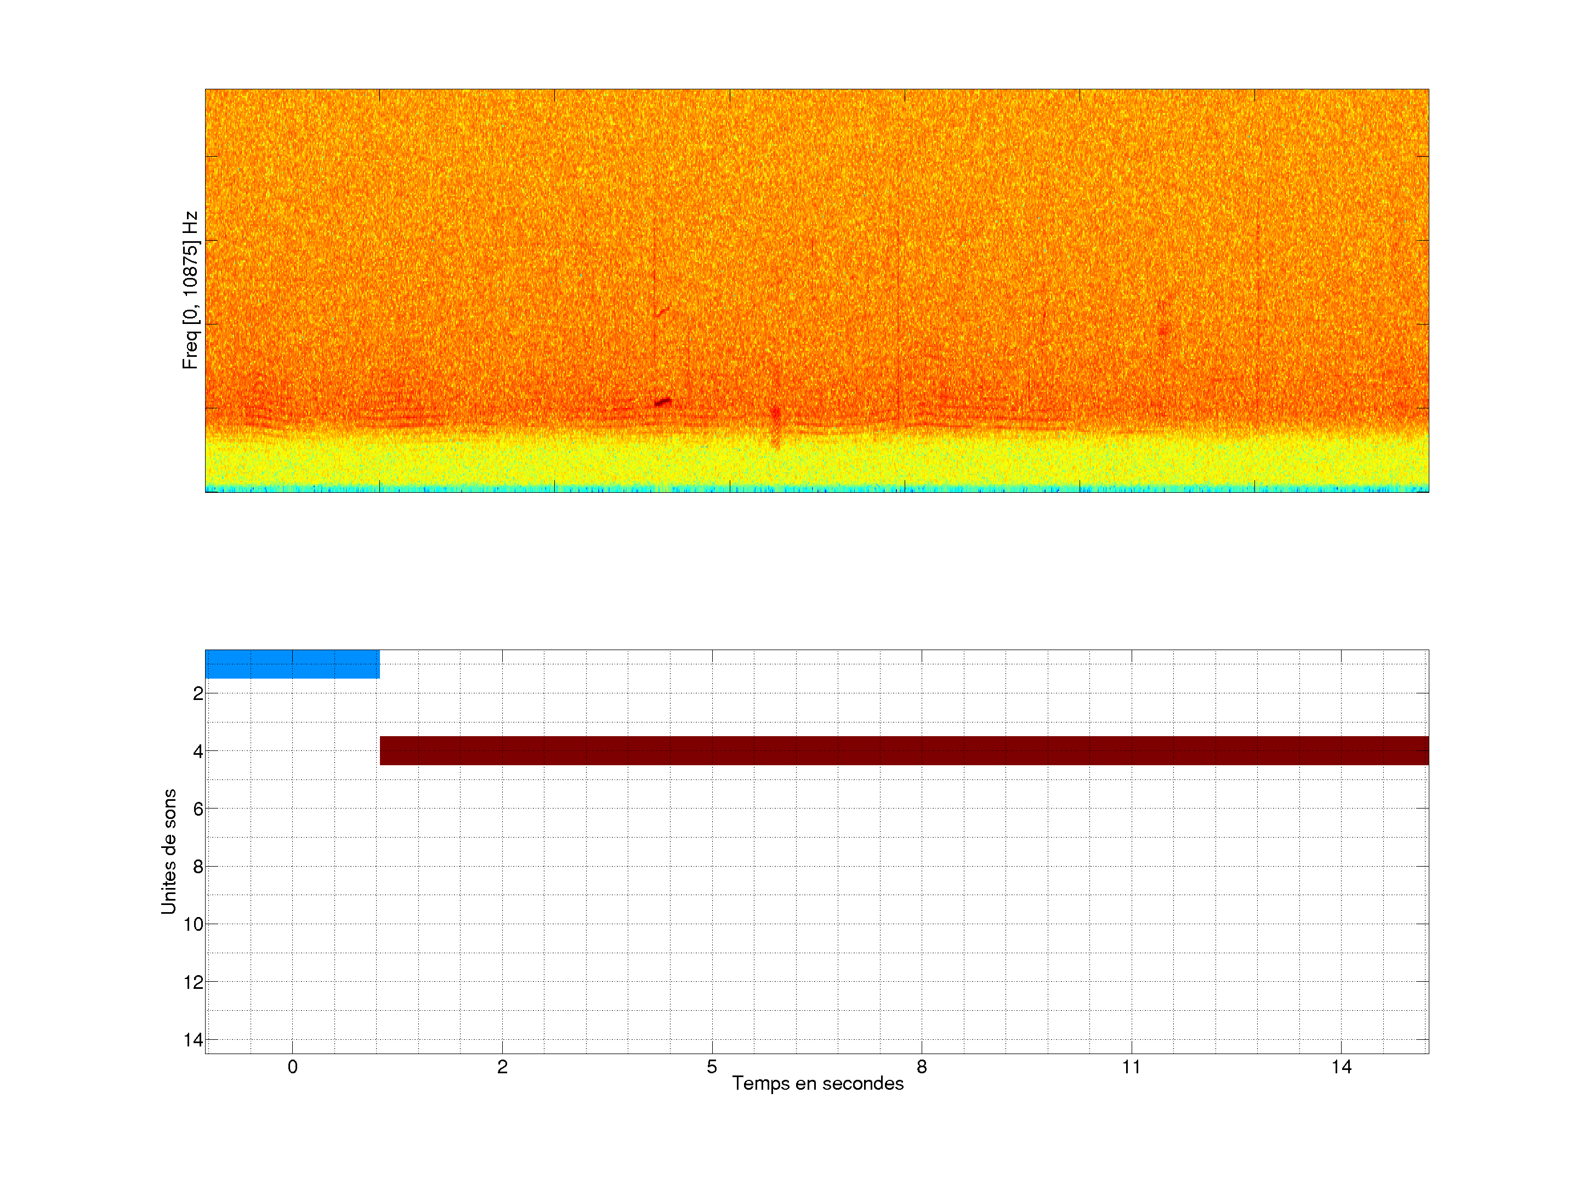Click x-axis tick label 11

[1131, 1067]
